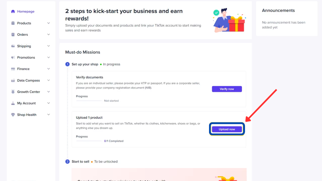322x181 pixels.
Task: Navigate to the Orders menu item
Action: point(23,34)
